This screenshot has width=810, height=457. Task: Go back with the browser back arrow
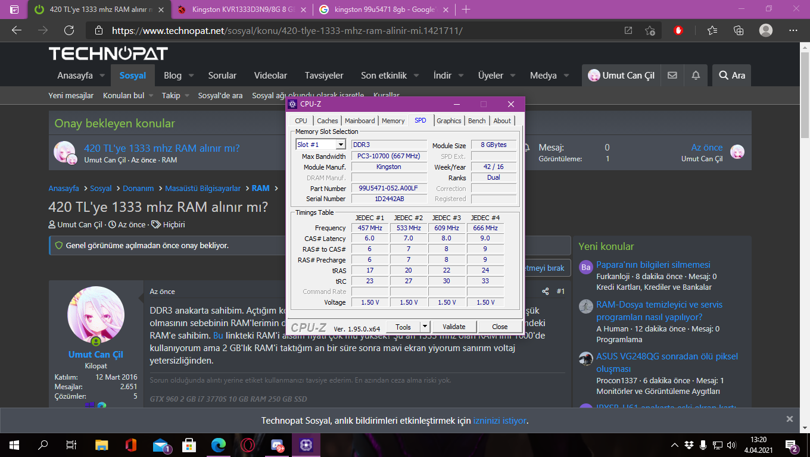coord(17,30)
